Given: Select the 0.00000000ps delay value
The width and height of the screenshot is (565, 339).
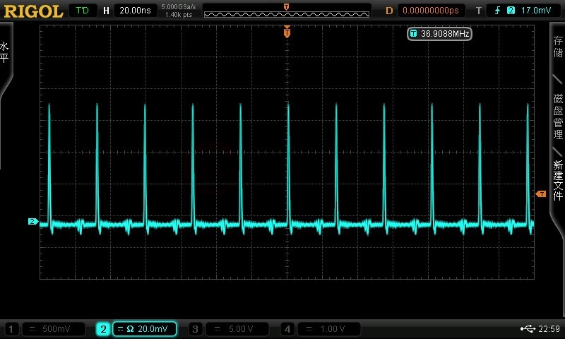Looking at the screenshot, I should (x=431, y=11).
